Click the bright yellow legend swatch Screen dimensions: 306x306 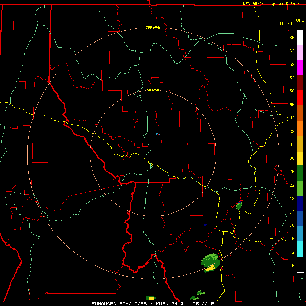[300, 158]
